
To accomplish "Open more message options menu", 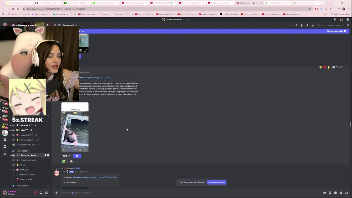I will [345, 67].
